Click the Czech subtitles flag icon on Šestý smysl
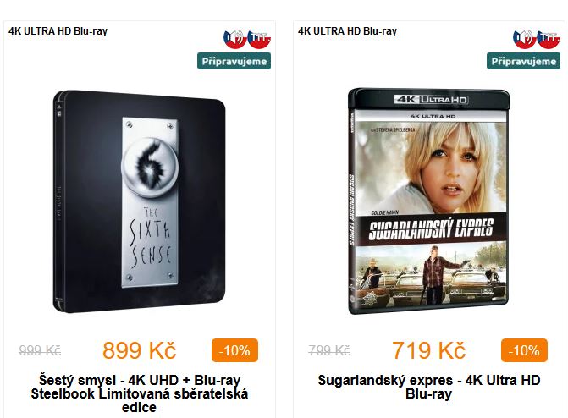The image size is (568, 418). pyautogui.click(x=259, y=39)
